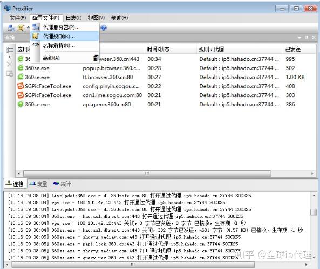The width and height of the screenshot is (320, 269).
Task: Click the connection list horizontal scrollbar thumb
Action: 147,174
